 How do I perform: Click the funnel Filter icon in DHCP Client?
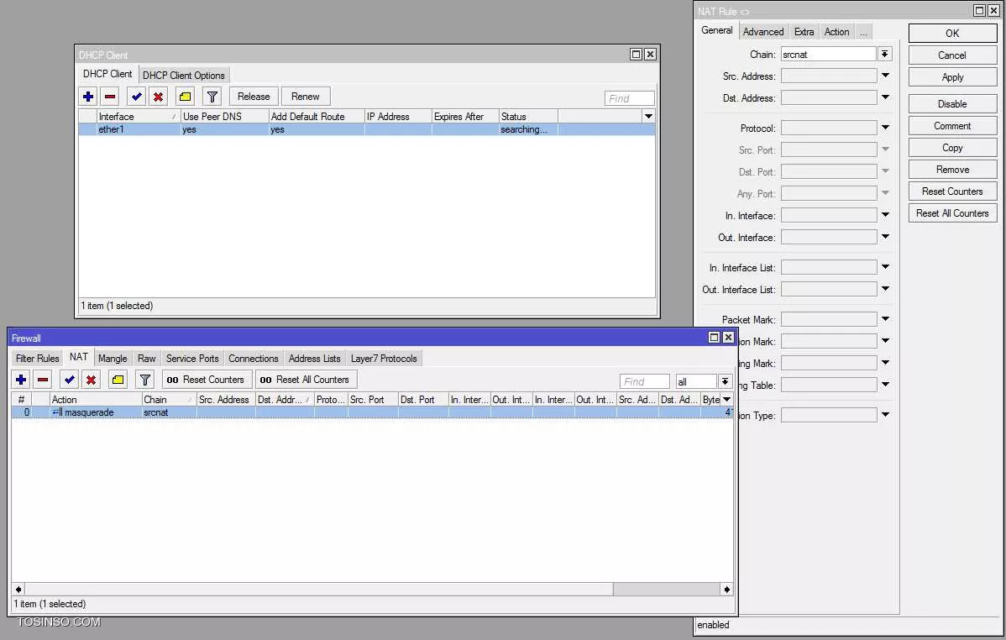pos(212,97)
